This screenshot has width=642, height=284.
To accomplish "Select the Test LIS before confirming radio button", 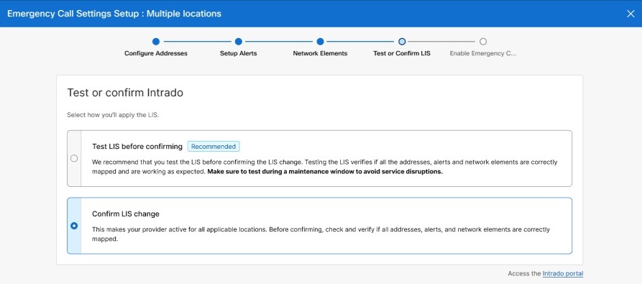I will pos(74,158).
